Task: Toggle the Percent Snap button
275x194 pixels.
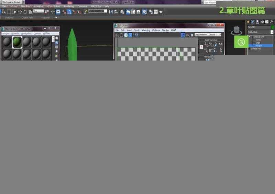Action: click(x=74, y=12)
